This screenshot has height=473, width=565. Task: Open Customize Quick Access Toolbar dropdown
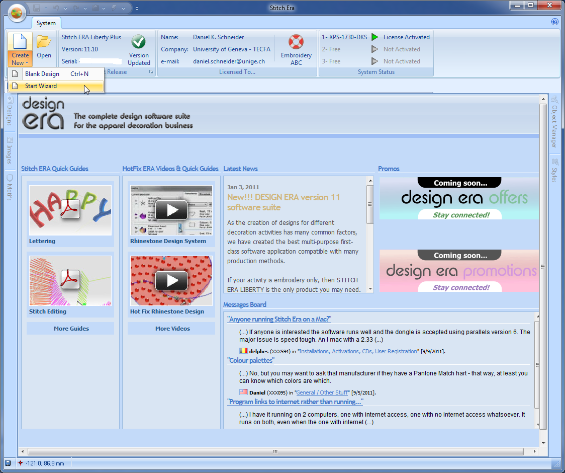[x=137, y=8]
